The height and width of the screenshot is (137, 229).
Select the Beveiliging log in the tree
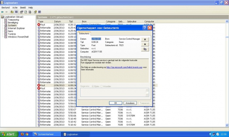coord(13,23)
